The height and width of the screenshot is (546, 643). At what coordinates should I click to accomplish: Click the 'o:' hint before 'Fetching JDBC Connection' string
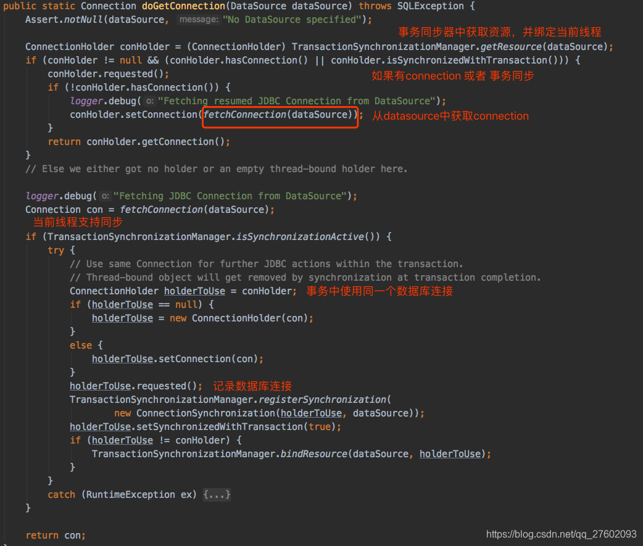tap(106, 196)
